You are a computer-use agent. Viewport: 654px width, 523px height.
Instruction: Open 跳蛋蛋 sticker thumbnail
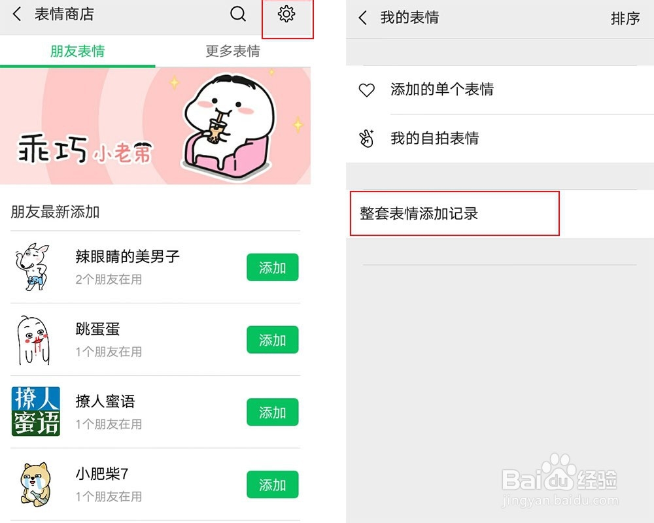pos(33,340)
